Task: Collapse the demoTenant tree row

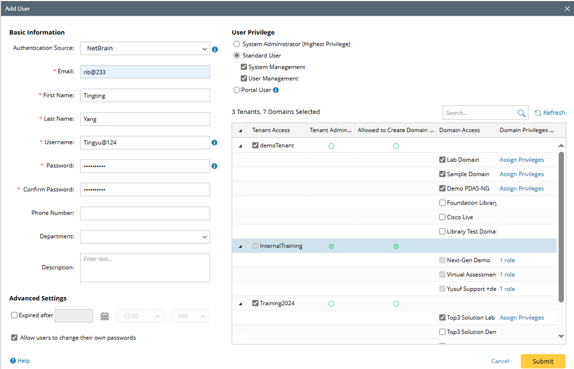Action: [x=241, y=146]
